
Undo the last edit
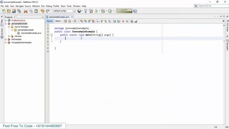(x=43, y=11)
